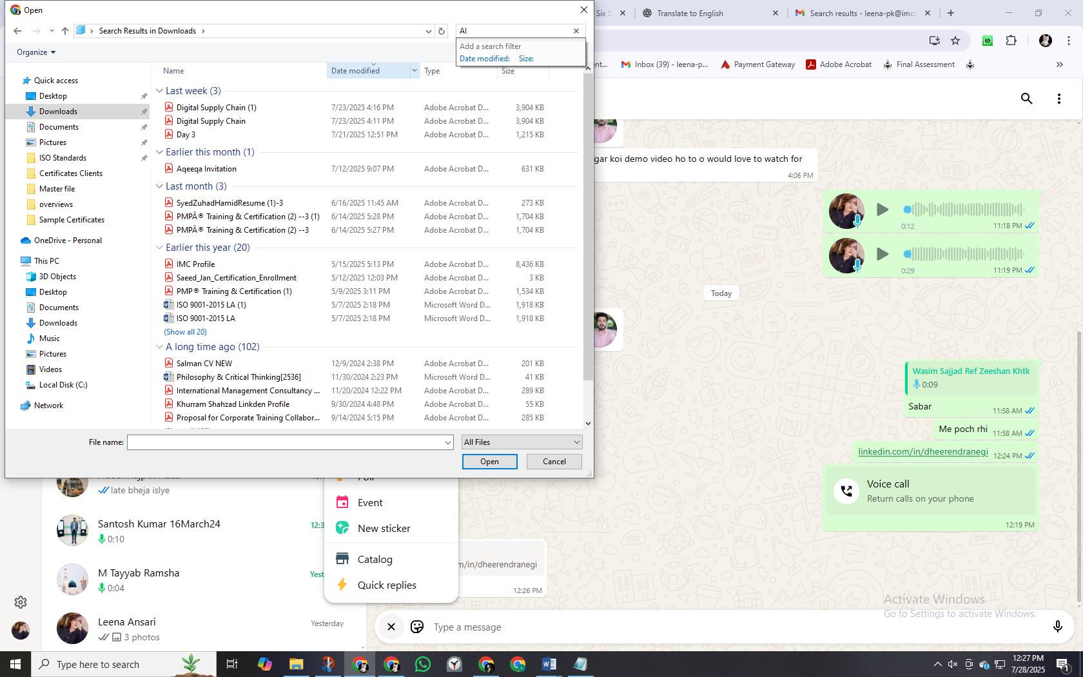
Task: Select Khurram Shahzad Linkden Profile file
Action: (233, 404)
